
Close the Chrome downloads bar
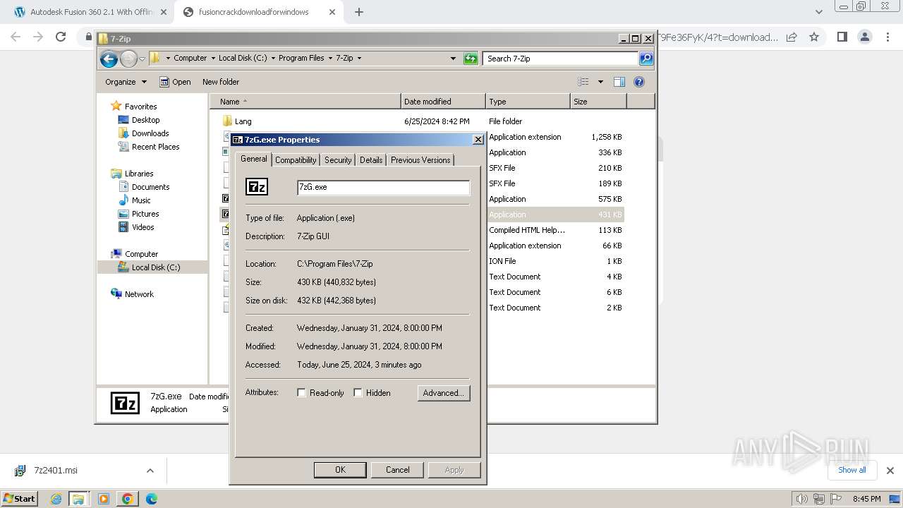pos(890,470)
